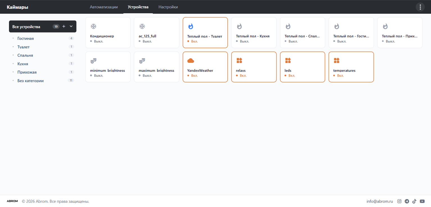
Task: Click the flame icon on Теплый пол - Прих... card
Action: click(385, 26)
